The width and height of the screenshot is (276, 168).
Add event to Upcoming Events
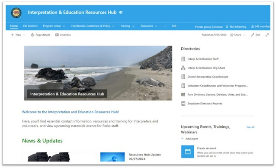pos(190,139)
